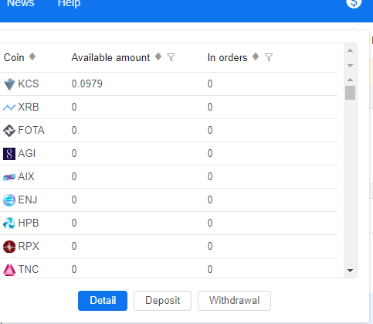Click the KCS coin icon

pyautogui.click(x=9, y=84)
